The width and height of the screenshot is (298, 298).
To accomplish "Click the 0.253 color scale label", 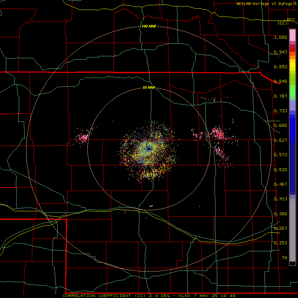I will click(x=280, y=243).
